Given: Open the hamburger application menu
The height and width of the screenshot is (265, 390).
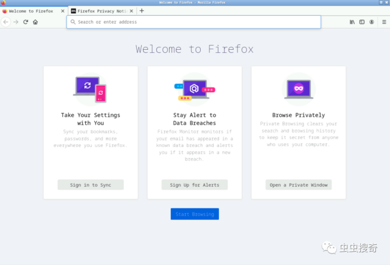Looking at the screenshot, I should coord(384,22).
